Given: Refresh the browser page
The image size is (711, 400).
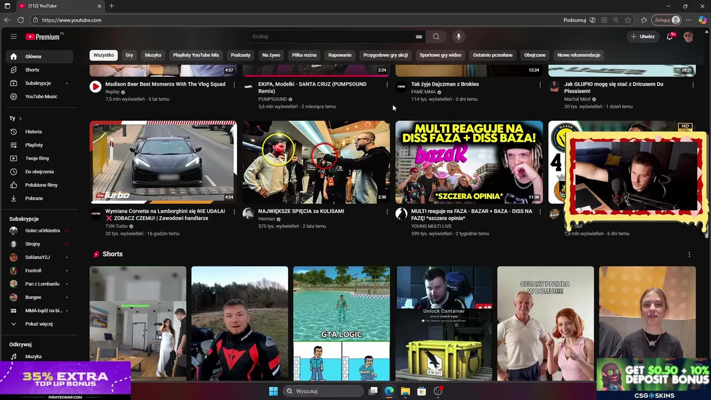Looking at the screenshot, I should (x=21, y=20).
